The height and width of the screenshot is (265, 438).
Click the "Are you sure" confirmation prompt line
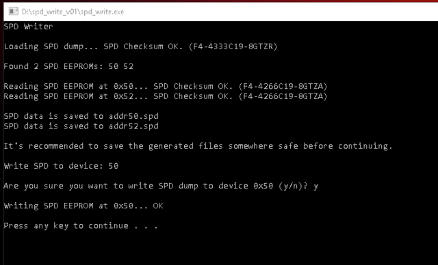click(161, 186)
